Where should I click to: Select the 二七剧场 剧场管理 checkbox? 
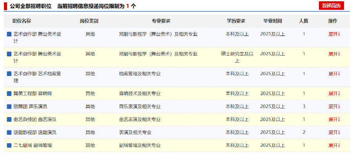[9, 145]
